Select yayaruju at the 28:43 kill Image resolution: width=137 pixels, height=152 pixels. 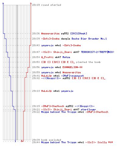[47, 45]
